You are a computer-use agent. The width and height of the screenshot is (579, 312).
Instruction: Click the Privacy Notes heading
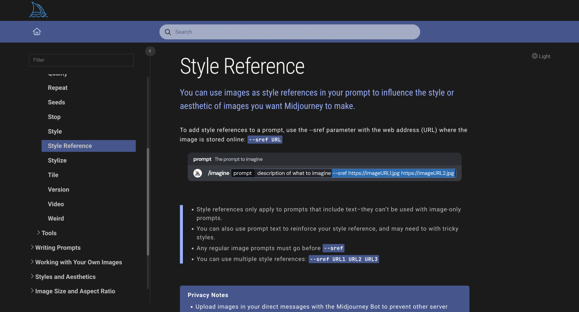(208, 295)
